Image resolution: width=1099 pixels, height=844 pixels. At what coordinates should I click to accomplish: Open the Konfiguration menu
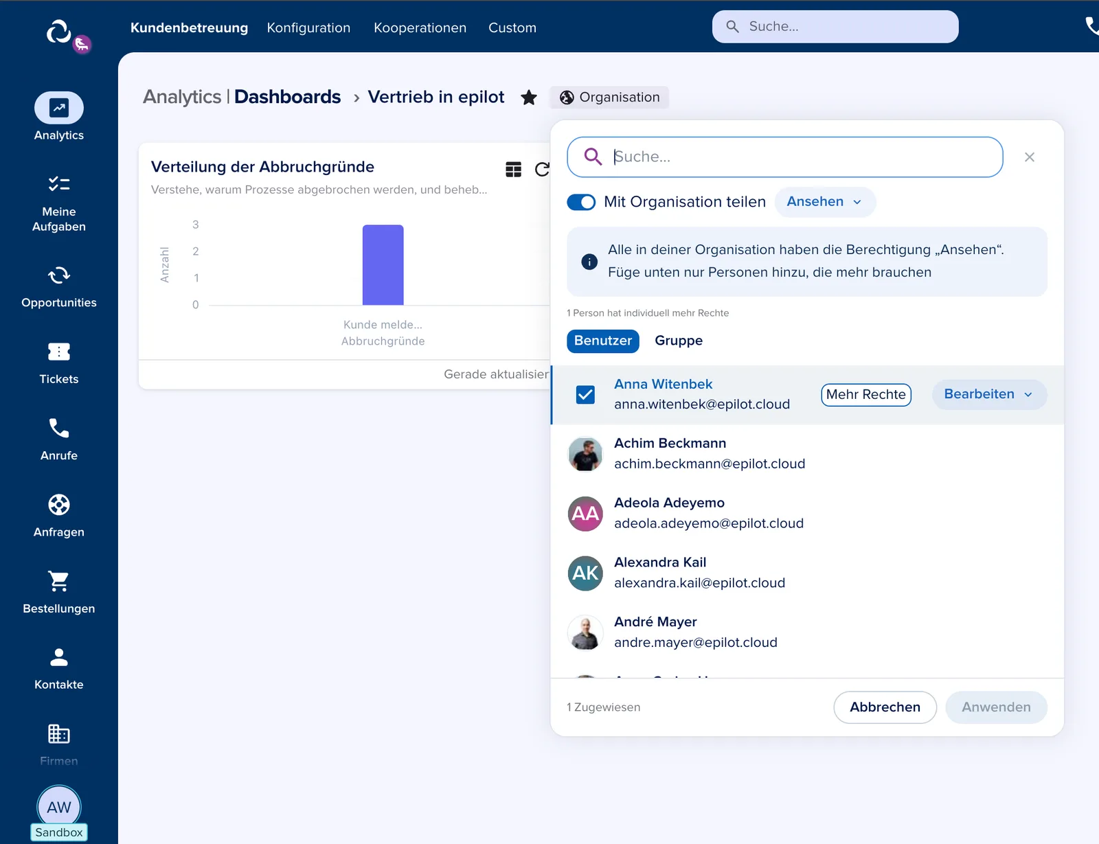[308, 27]
